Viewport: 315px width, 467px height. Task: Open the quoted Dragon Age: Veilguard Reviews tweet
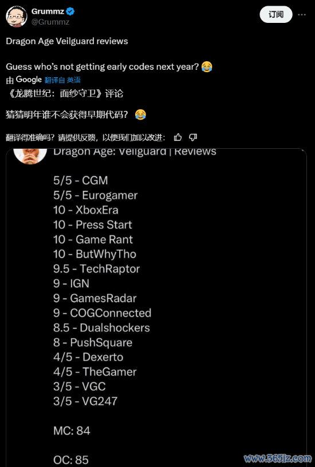156,307
